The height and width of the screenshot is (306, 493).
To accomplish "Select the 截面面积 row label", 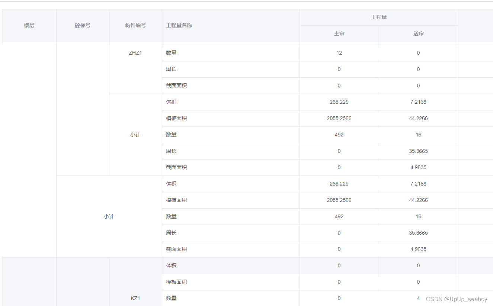I will 176,86.
